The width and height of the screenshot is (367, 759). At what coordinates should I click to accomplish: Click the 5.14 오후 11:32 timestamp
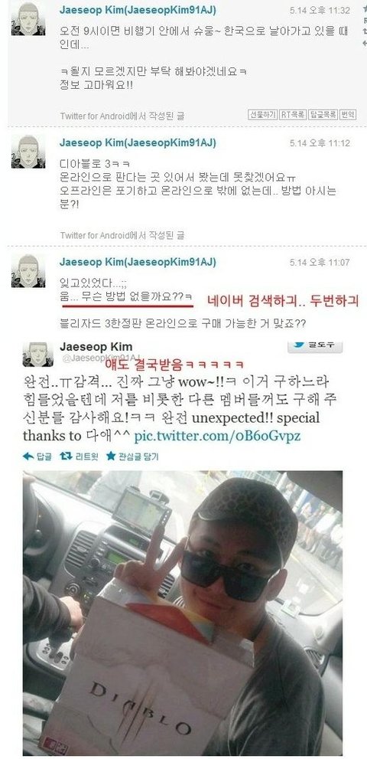tap(320, 10)
